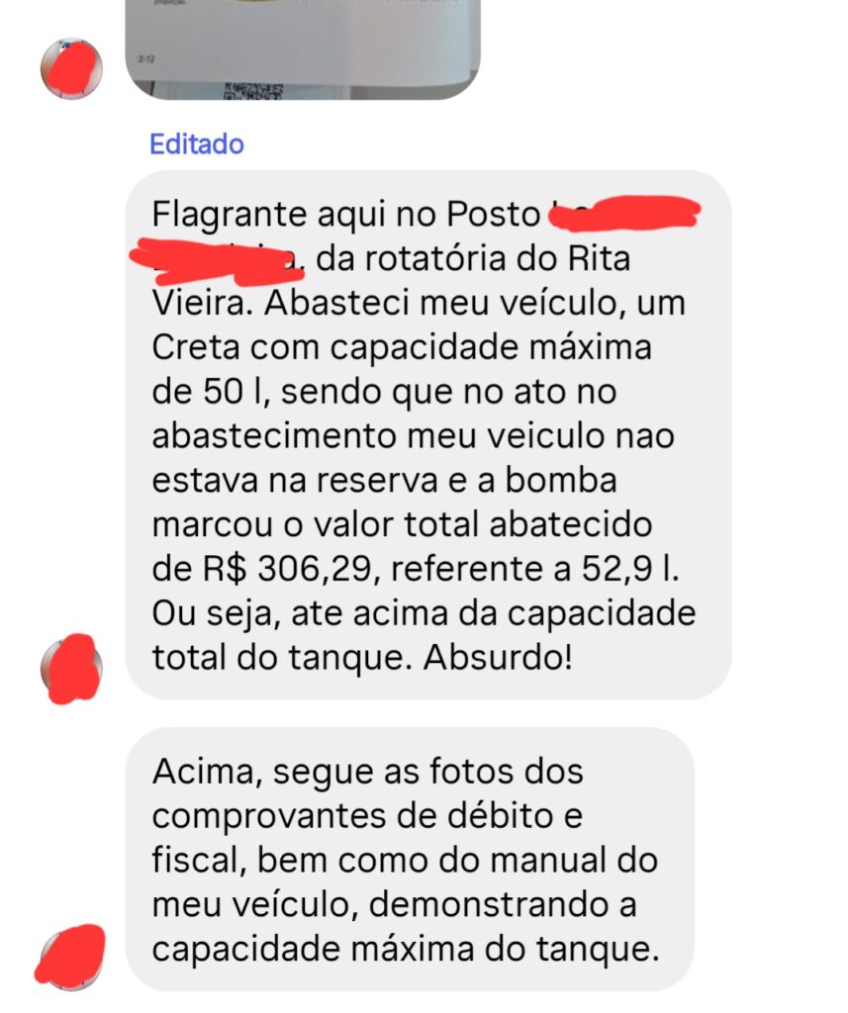Click the blue Editado label

point(197,143)
